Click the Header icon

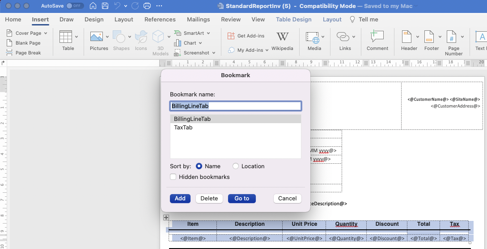click(407, 37)
